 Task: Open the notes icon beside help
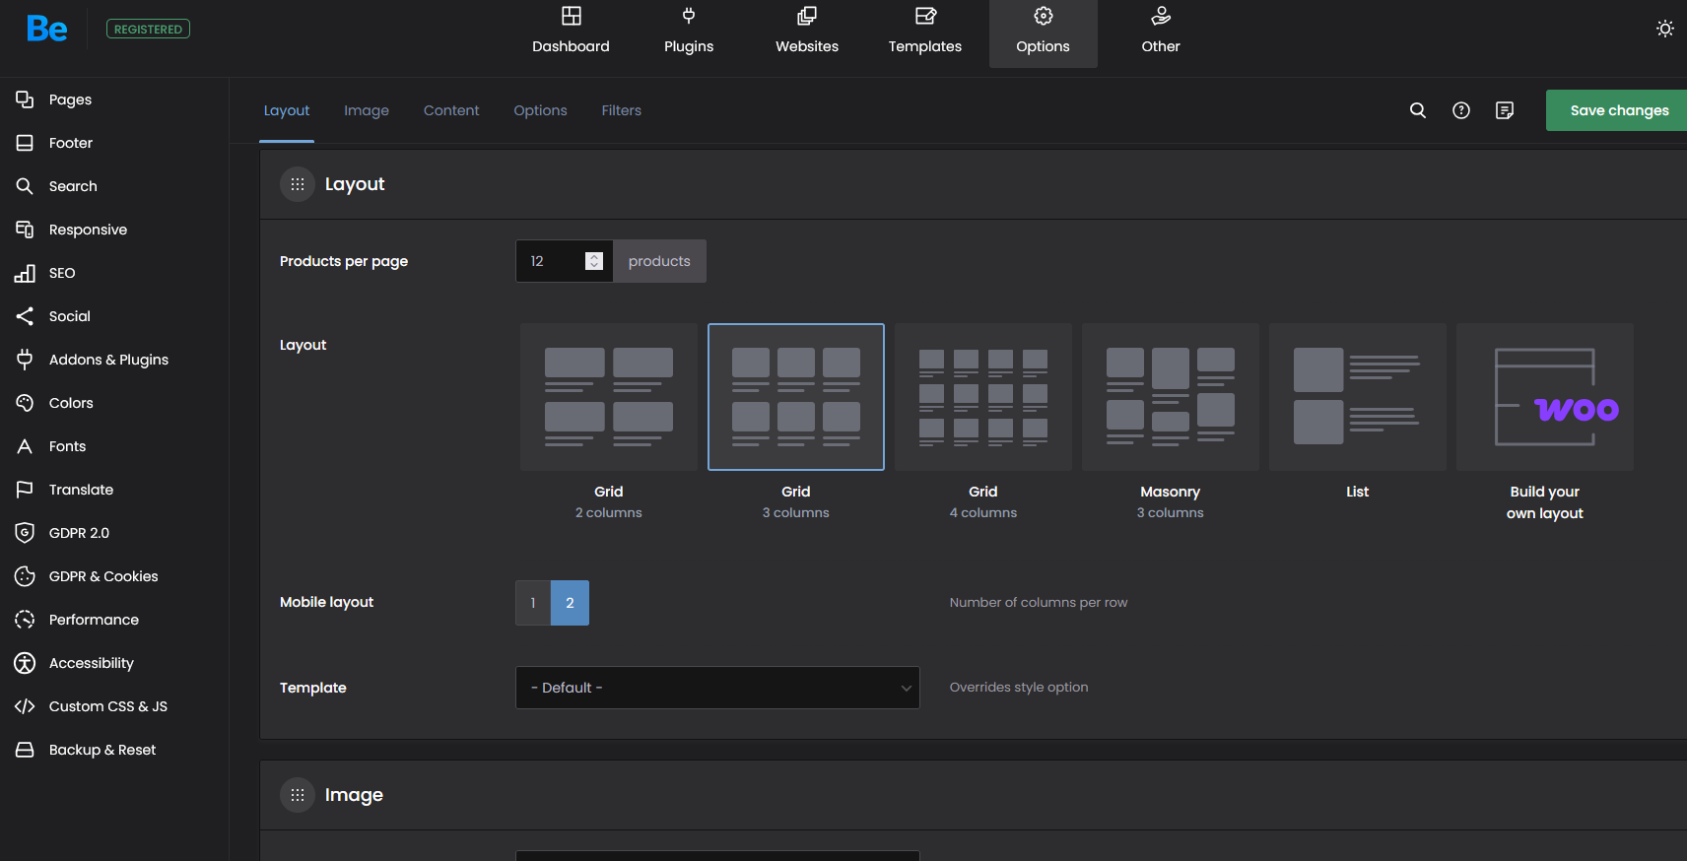coord(1505,110)
